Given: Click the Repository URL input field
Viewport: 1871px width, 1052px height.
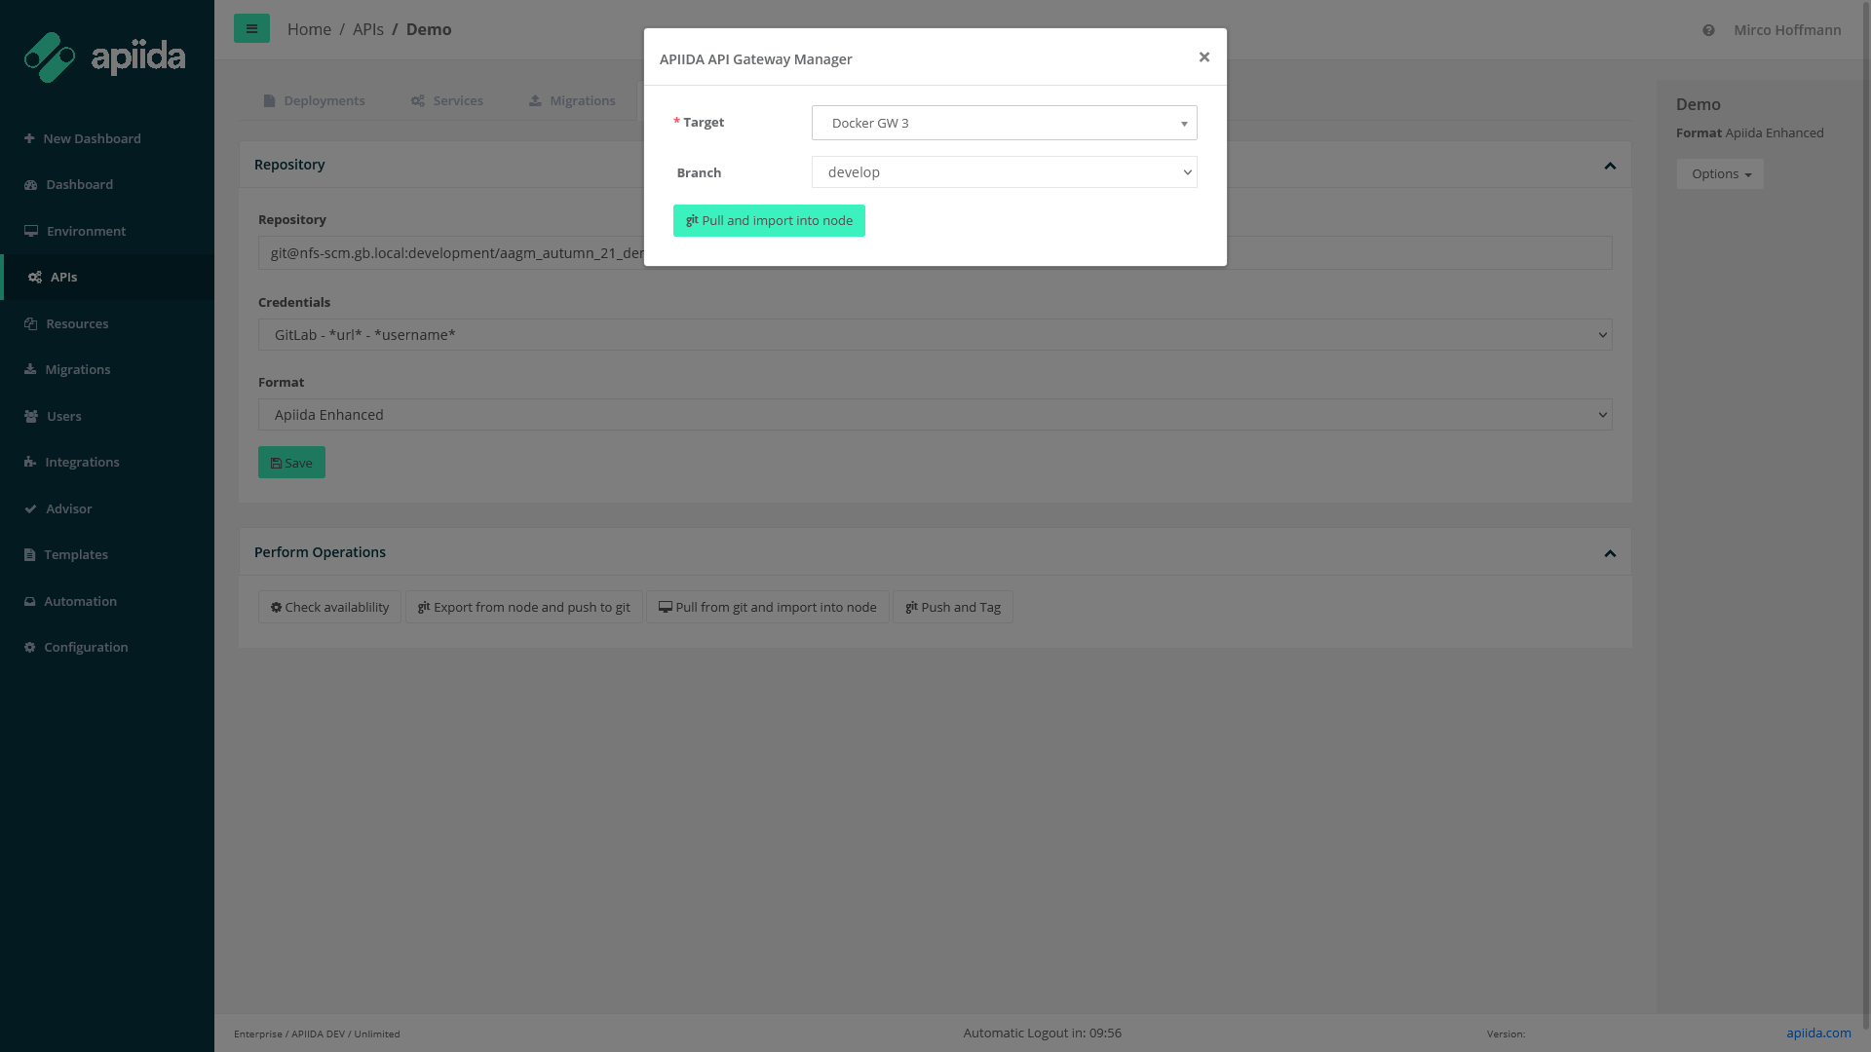Looking at the screenshot, I should (935, 253).
